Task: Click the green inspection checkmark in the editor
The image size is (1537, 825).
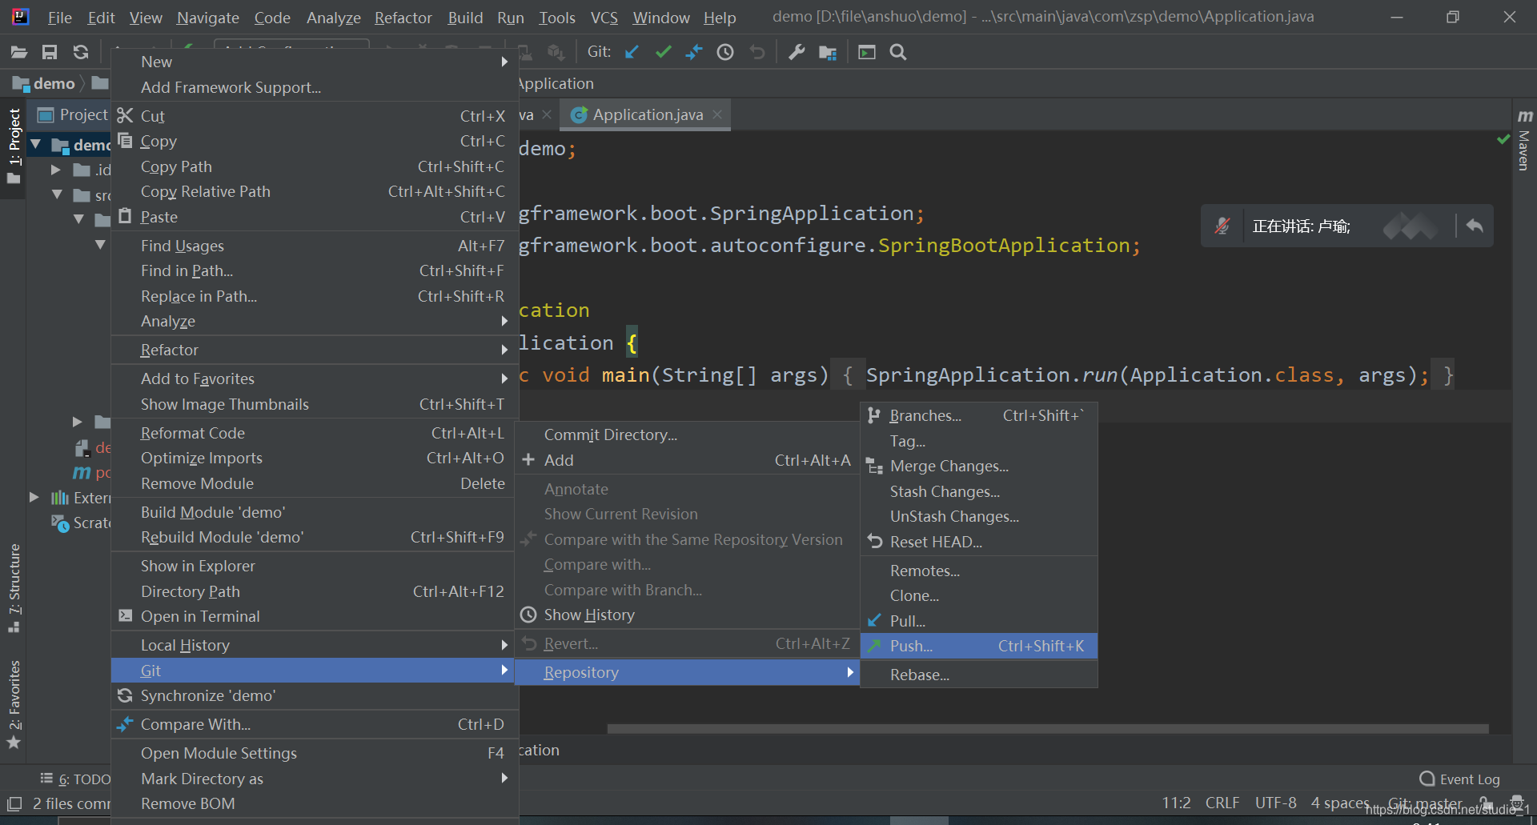Action: (x=1503, y=139)
